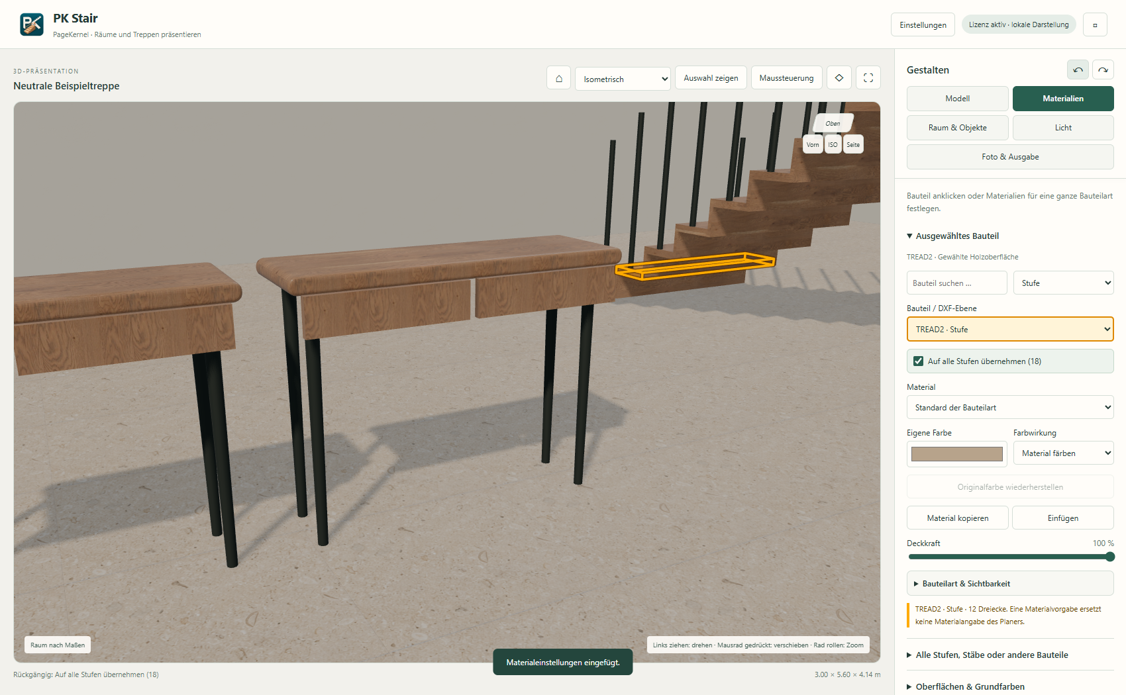Click the highlighted orange stair tread in viewport

[695, 265]
